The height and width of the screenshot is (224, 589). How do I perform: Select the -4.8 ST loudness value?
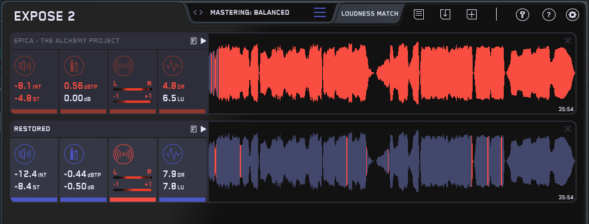click(26, 98)
